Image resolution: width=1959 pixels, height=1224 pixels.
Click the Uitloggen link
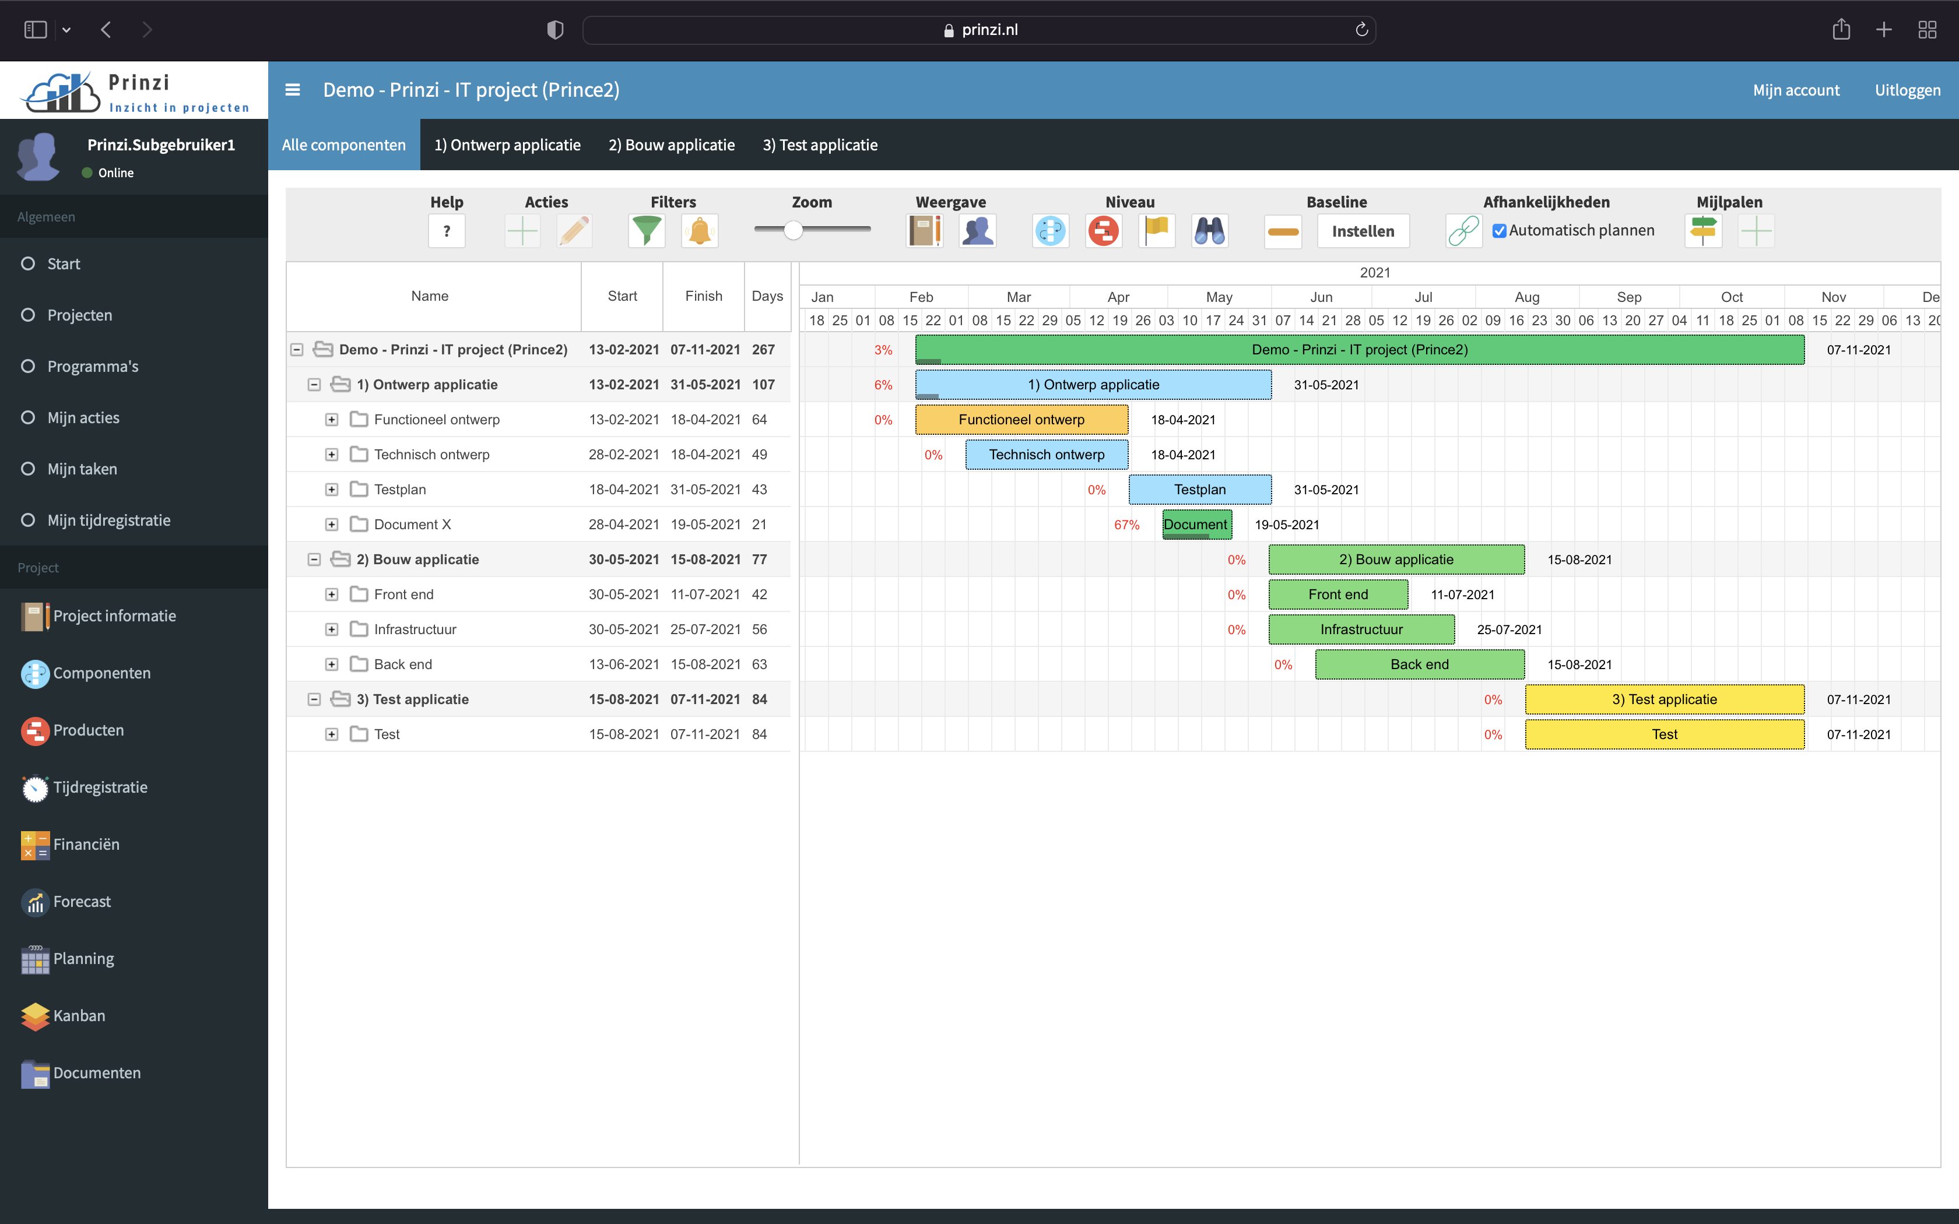click(1907, 90)
